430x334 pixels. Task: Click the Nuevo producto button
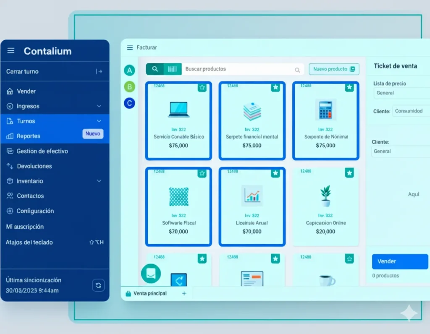pyautogui.click(x=334, y=69)
